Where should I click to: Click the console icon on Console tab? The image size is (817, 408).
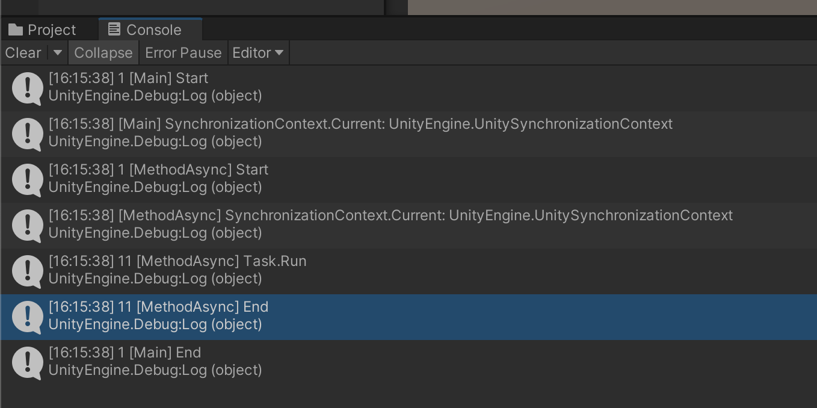pos(114,29)
